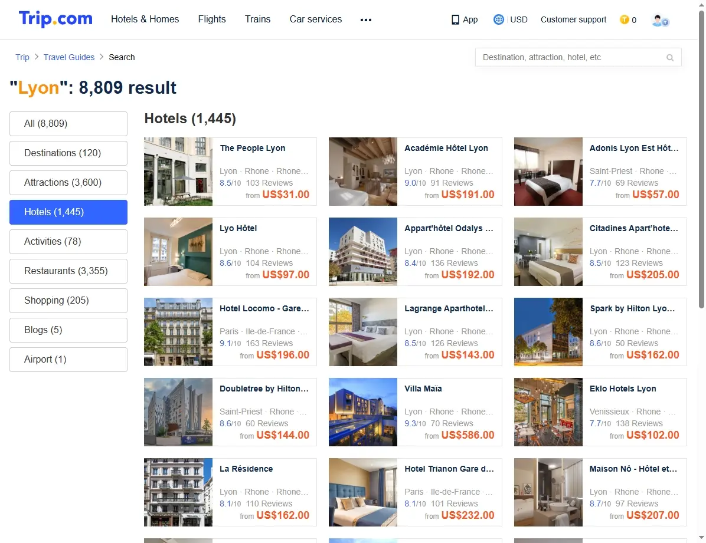Open Lagrange Aparthotel bedroom photo
Screen dimensions: 706x543
pos(363,332)
